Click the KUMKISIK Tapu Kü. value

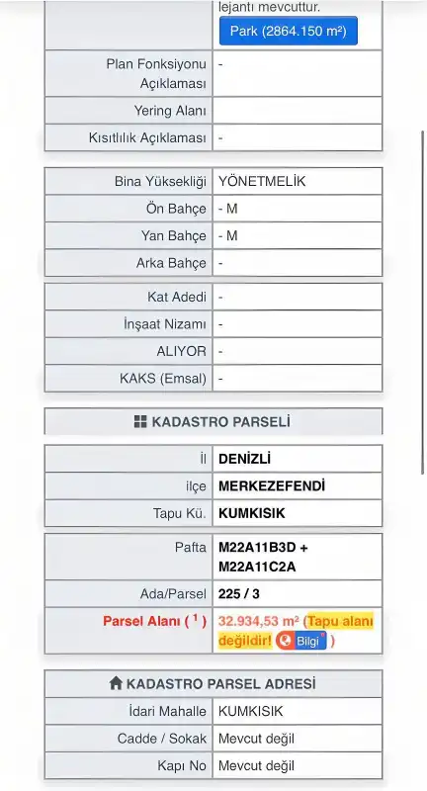[x=252, y=513]
